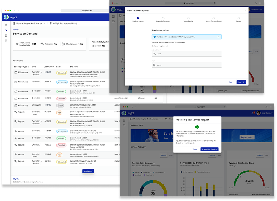Screen dimensions: 277x201
Task: Open the home icon in left sidebar
Action: [x=6, y=25]
